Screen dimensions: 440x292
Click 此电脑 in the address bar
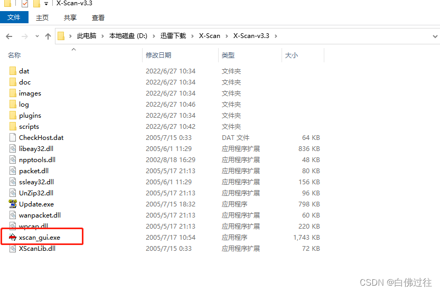tap(87, 36)
